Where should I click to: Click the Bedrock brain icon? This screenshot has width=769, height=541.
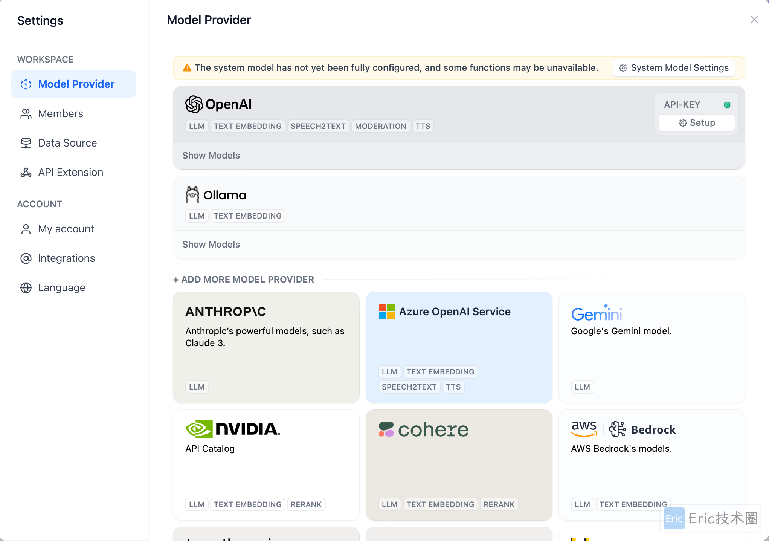pos(618,429)
